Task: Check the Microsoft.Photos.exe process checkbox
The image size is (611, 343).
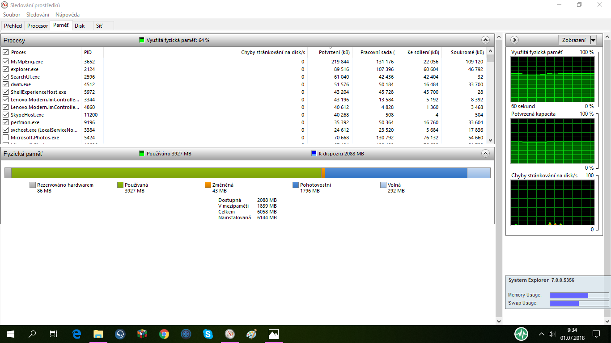Action: tap(6, 138)
